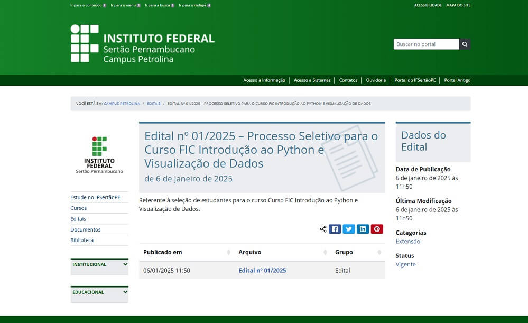528x323 pixels.
Task: Open Estude no IFSertãoPE sidebar link
Action: (x=95, y=197)
